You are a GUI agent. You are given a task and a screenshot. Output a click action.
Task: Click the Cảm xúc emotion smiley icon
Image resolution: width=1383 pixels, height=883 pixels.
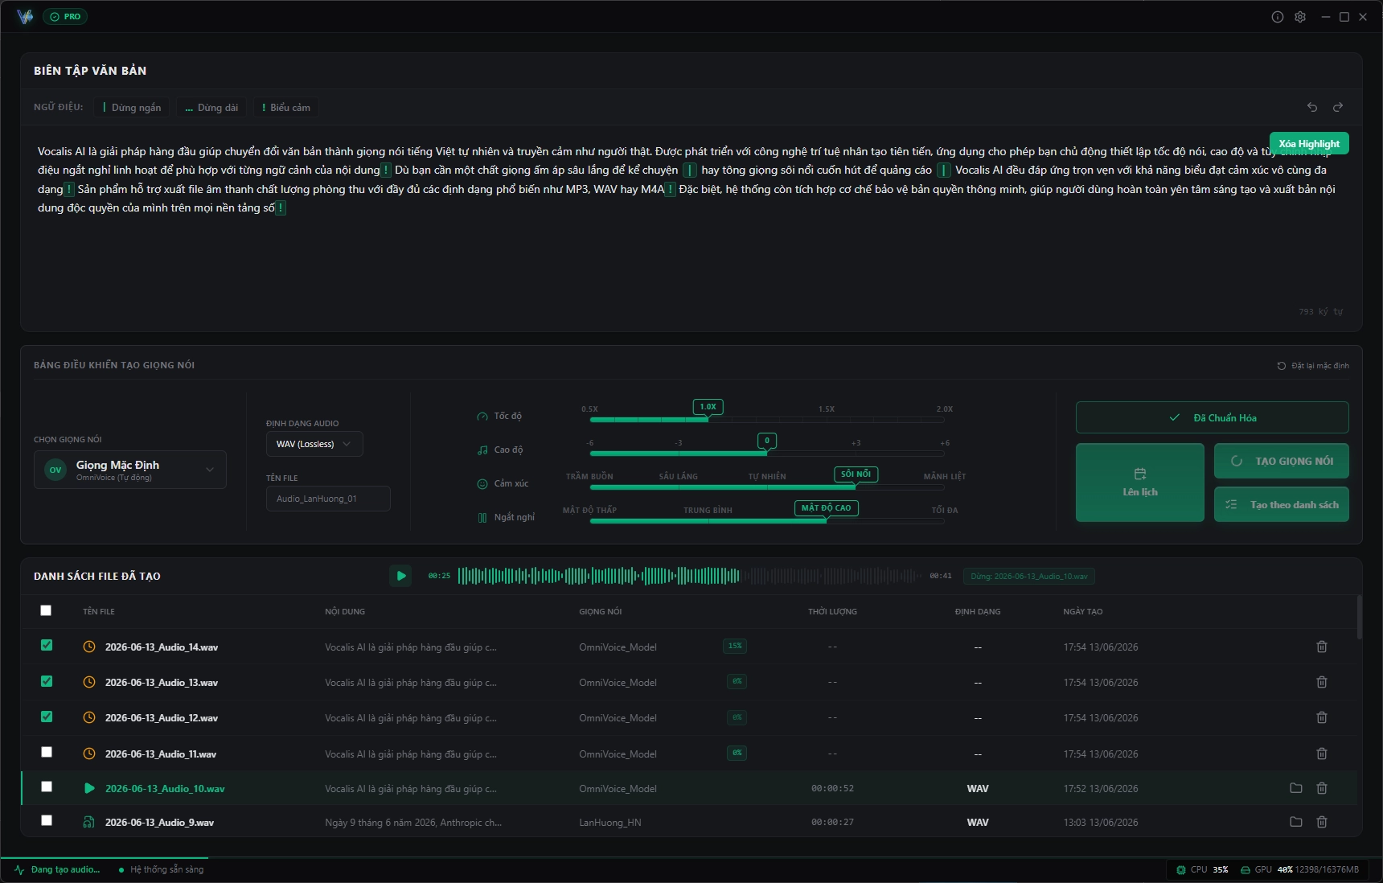482,484
